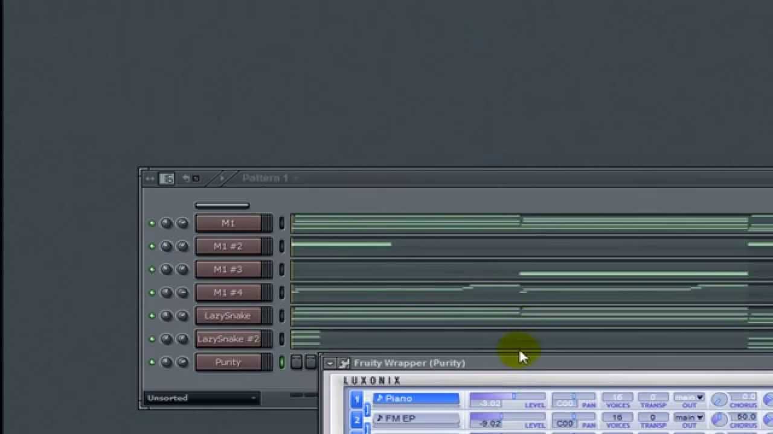
Task: Click the Piano VOICES value 16
Action: point(617,398)
